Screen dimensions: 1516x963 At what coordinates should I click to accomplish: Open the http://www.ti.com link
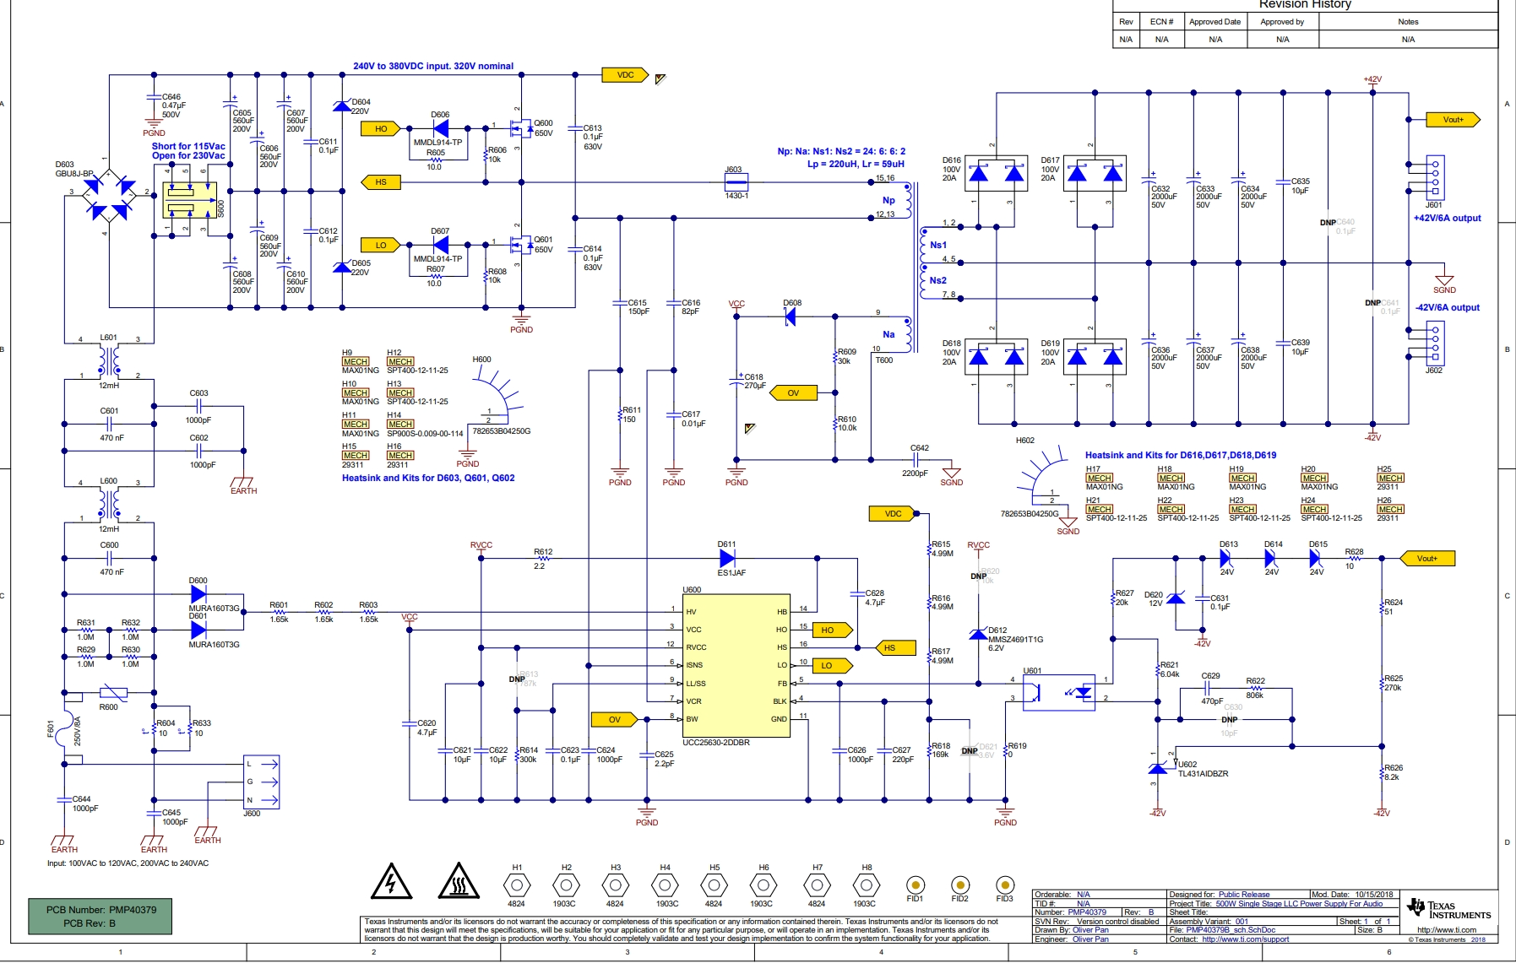point(1446,930)
